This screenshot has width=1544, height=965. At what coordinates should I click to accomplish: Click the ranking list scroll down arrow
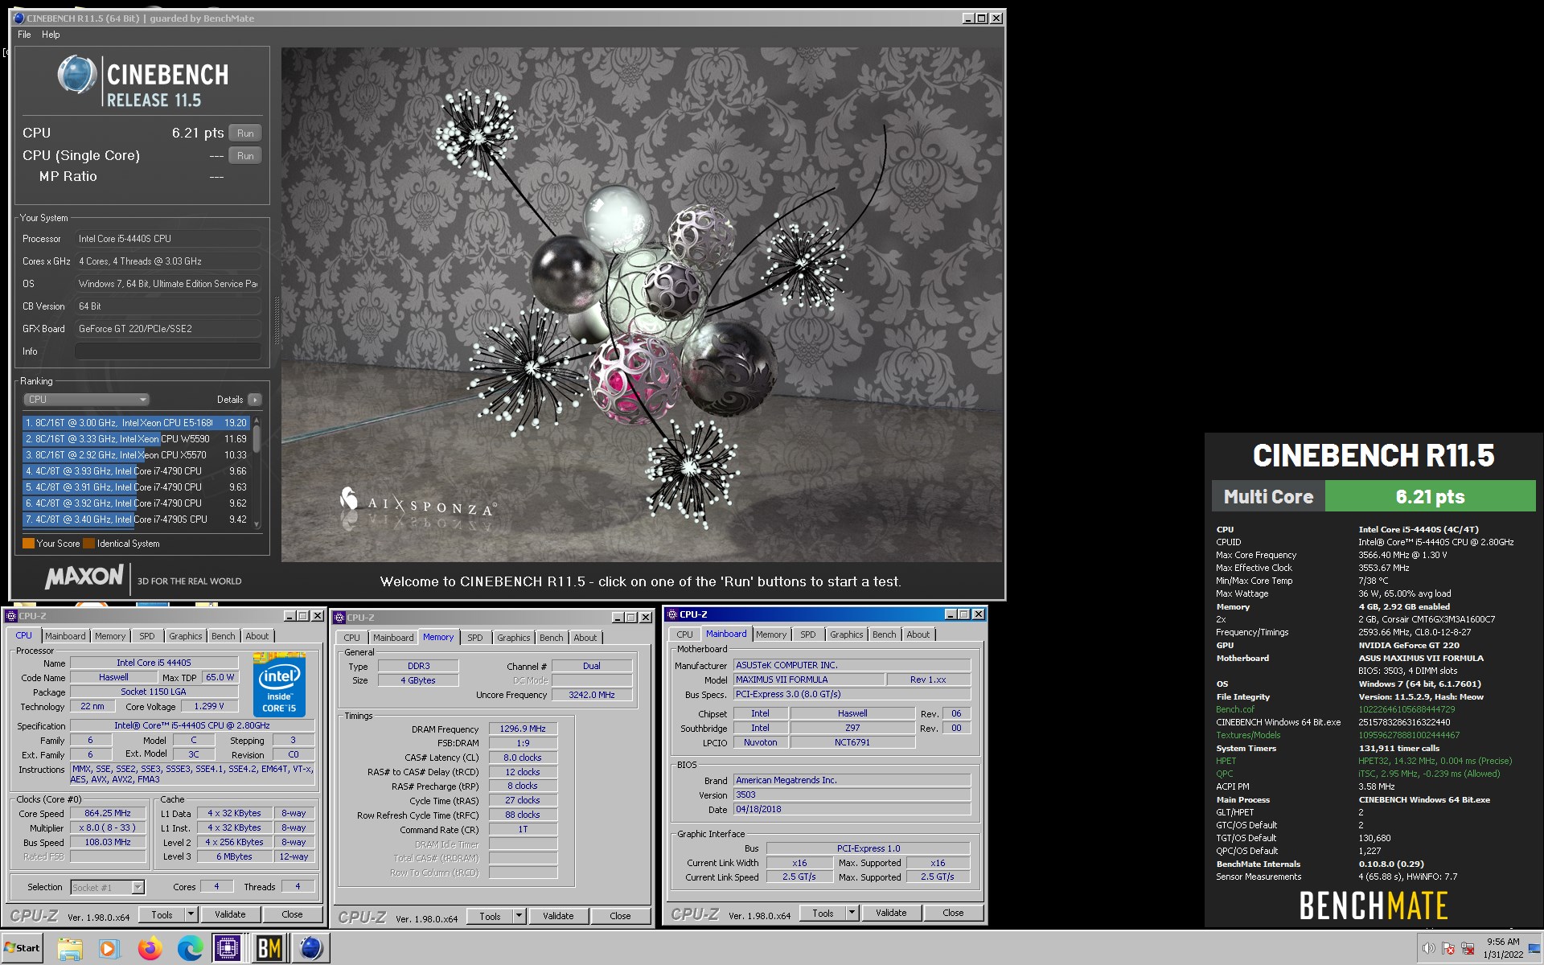pos(257,524)
